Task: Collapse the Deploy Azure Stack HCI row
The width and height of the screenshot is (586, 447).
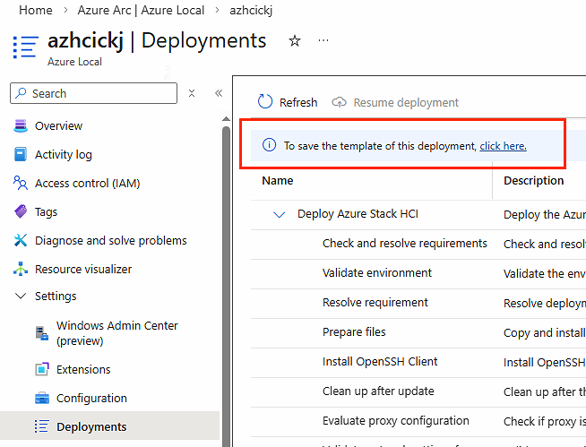Action: click(x=280, y=215)
